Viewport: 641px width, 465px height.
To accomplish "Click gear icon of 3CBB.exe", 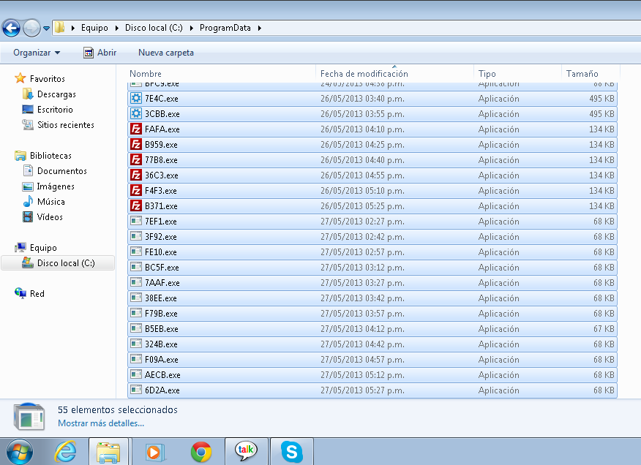I will pos(135,113).
